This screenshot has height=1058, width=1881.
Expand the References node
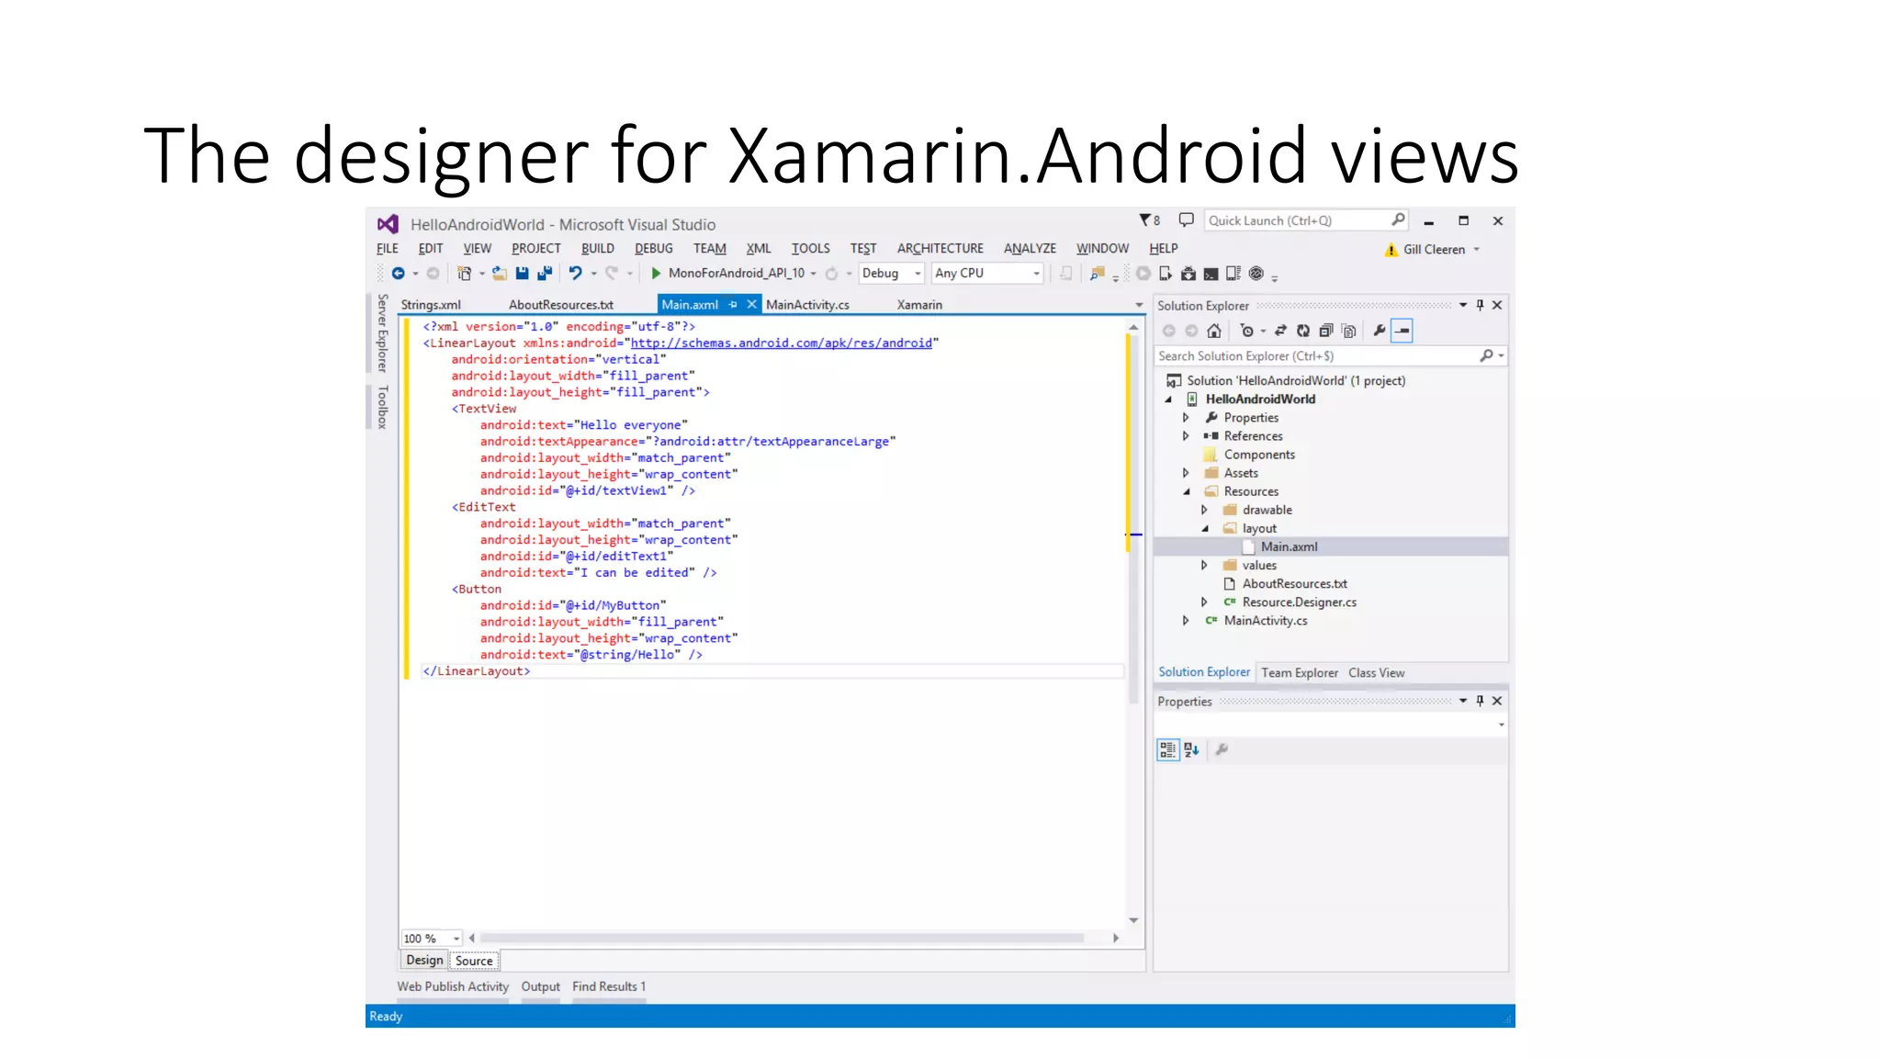[x=1186, y=436]
